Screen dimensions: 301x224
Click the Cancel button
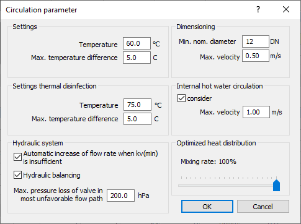coord(263,206)
